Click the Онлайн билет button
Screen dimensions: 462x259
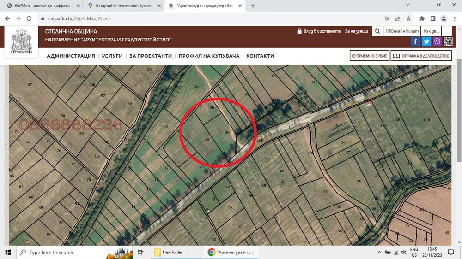[x=402, y=31]
